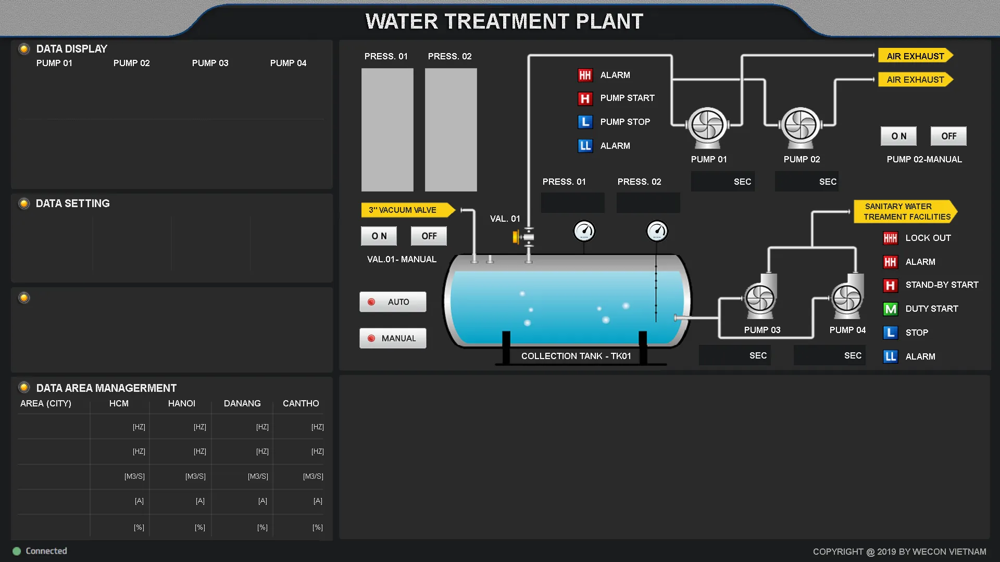
Task: Click the HH ALARM indicator near PUMP START
Action: 585,75
